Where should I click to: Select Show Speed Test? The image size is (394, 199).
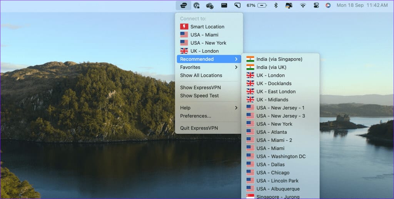209,95
